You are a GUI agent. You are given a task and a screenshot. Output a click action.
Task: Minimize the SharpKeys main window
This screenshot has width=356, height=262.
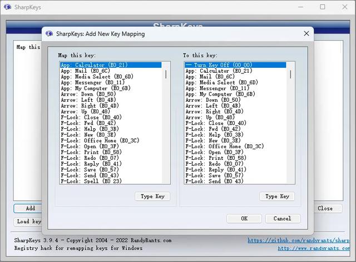click(300, 7)
